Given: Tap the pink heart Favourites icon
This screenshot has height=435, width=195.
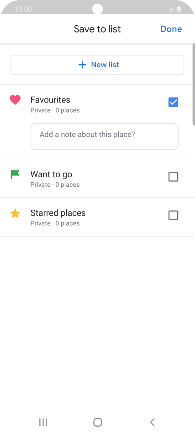Looking at the screenshot, I should (x=15, y=100).
